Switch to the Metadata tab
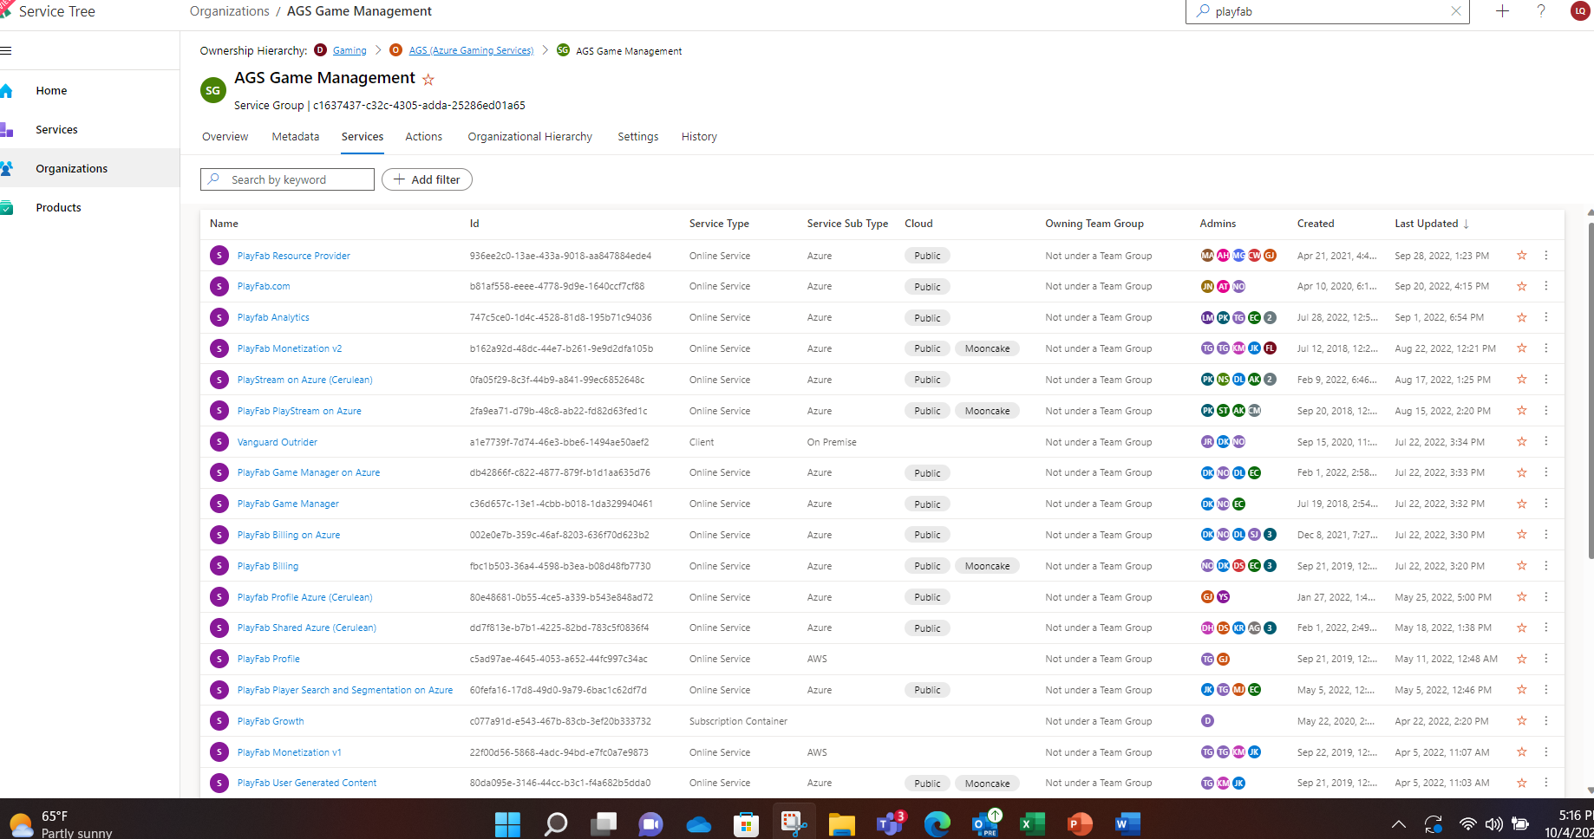 tap(295, 136)
